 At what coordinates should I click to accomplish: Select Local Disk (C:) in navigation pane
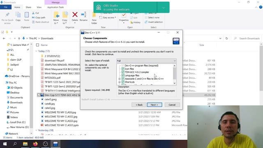coord(18,122)
